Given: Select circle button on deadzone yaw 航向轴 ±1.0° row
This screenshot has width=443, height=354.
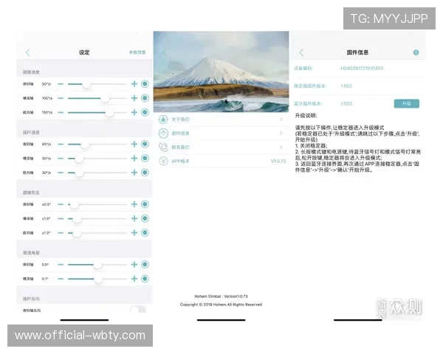Looking at the screenshot, I should pos(145,232).
